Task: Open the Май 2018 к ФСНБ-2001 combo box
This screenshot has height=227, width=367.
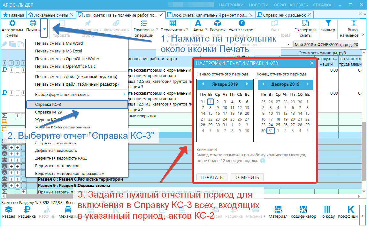Action: pos(326,44)
